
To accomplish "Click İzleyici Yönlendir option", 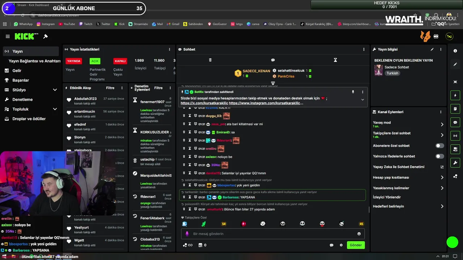I will (x=387, y=197).
